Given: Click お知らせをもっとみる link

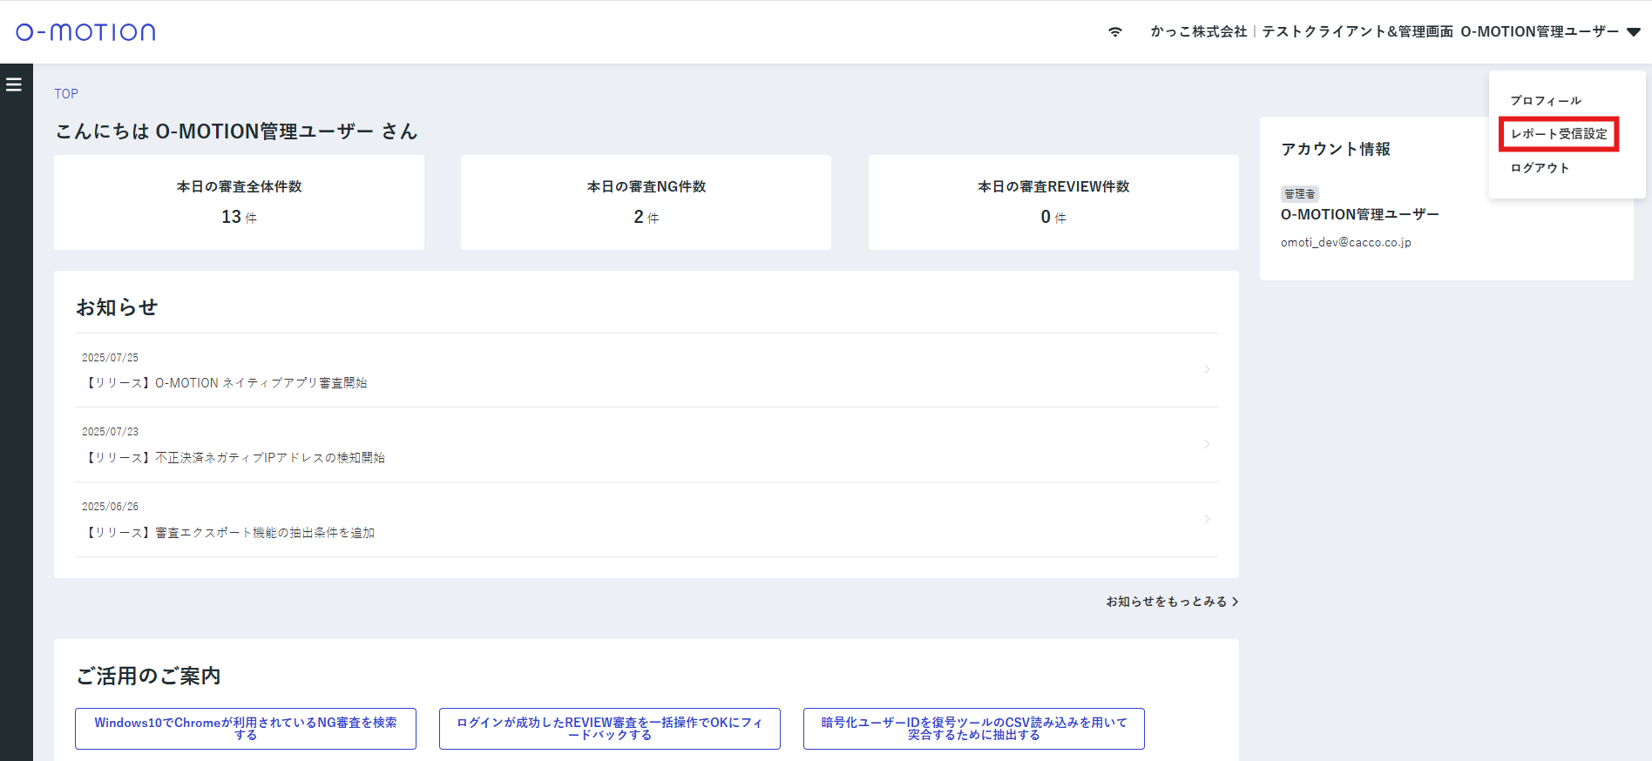Looking at the screenshot, I should coord(1171,602).
